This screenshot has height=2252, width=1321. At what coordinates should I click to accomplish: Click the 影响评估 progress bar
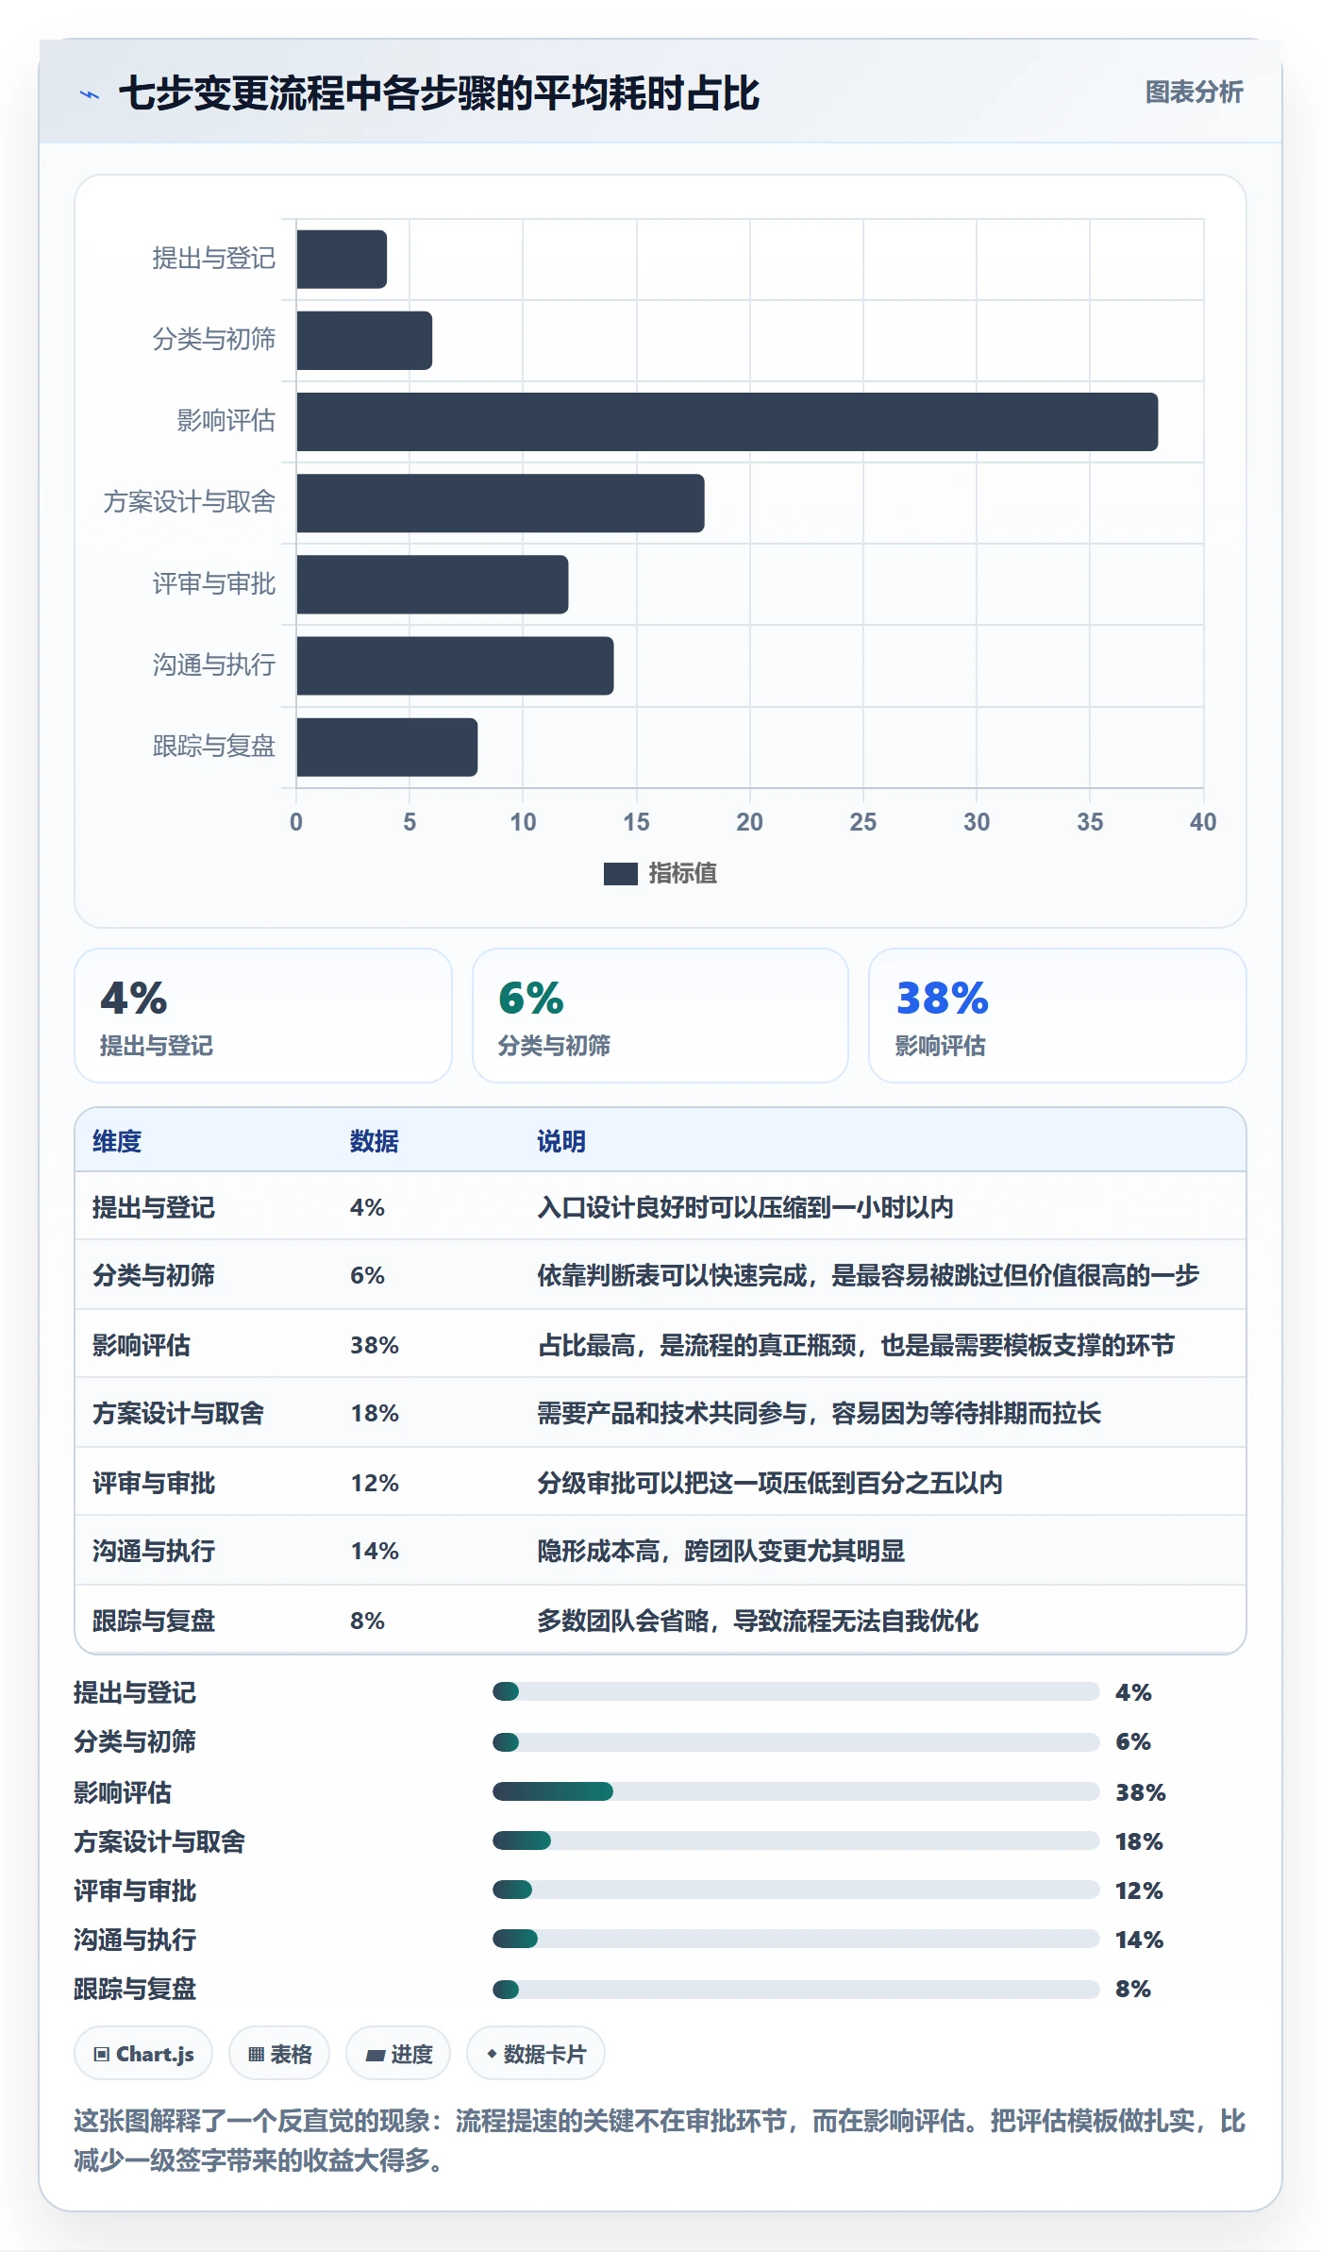pyautogui.click(x=795, y=1791)
